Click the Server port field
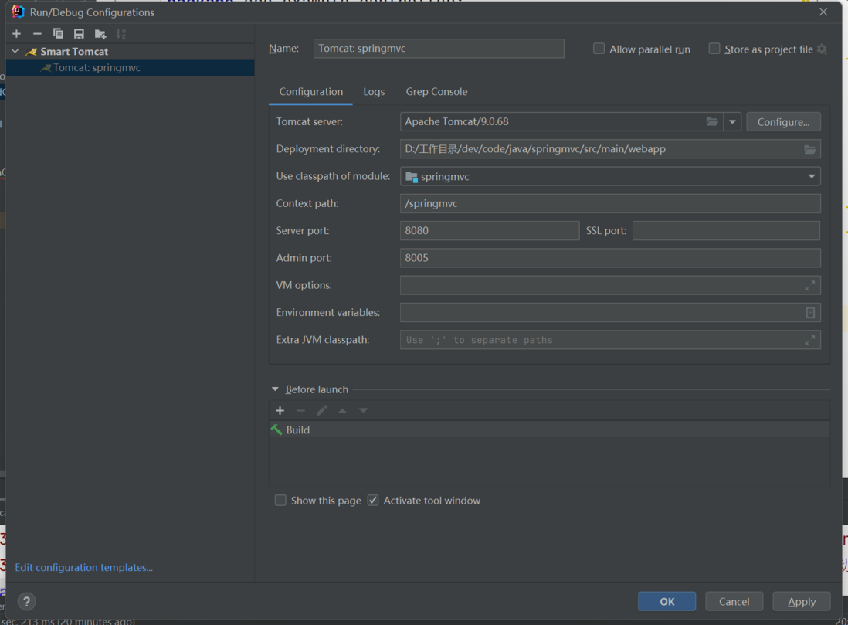The width and height of the screenshot is (848, 625). point(490,230)
